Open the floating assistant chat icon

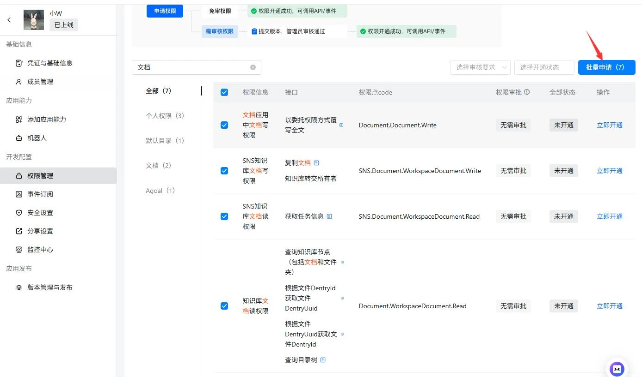tap(617, 369)
